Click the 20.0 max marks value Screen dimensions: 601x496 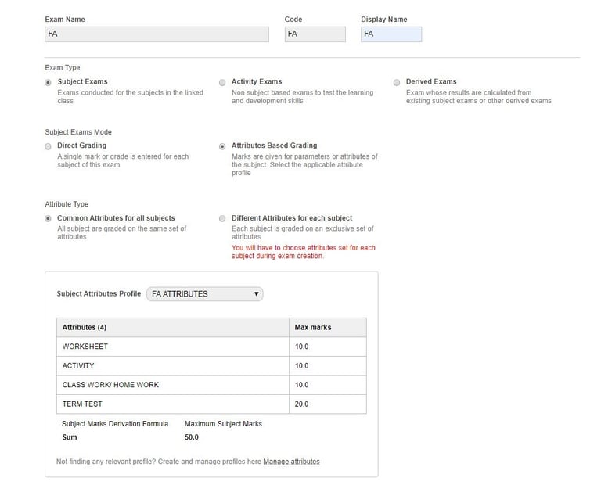[301, 404]
